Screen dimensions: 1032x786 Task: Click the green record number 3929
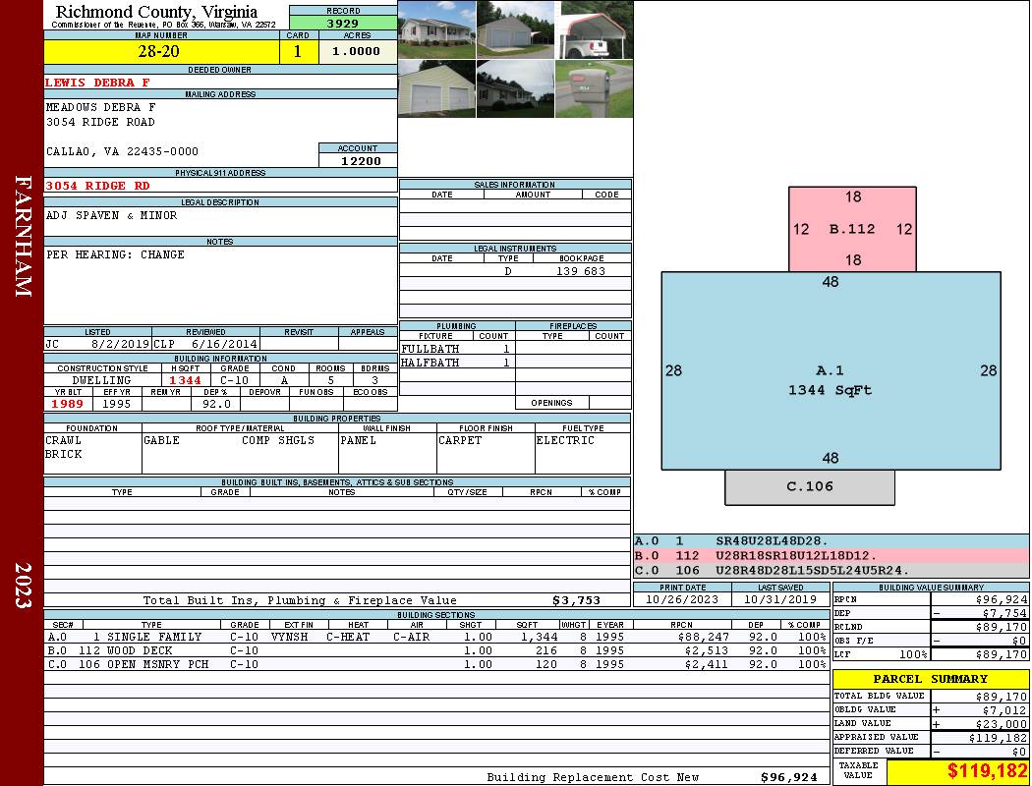[x=343, y=23]
